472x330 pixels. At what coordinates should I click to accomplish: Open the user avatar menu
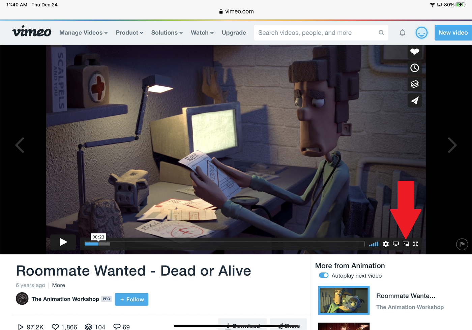click(x=421, y=33)
